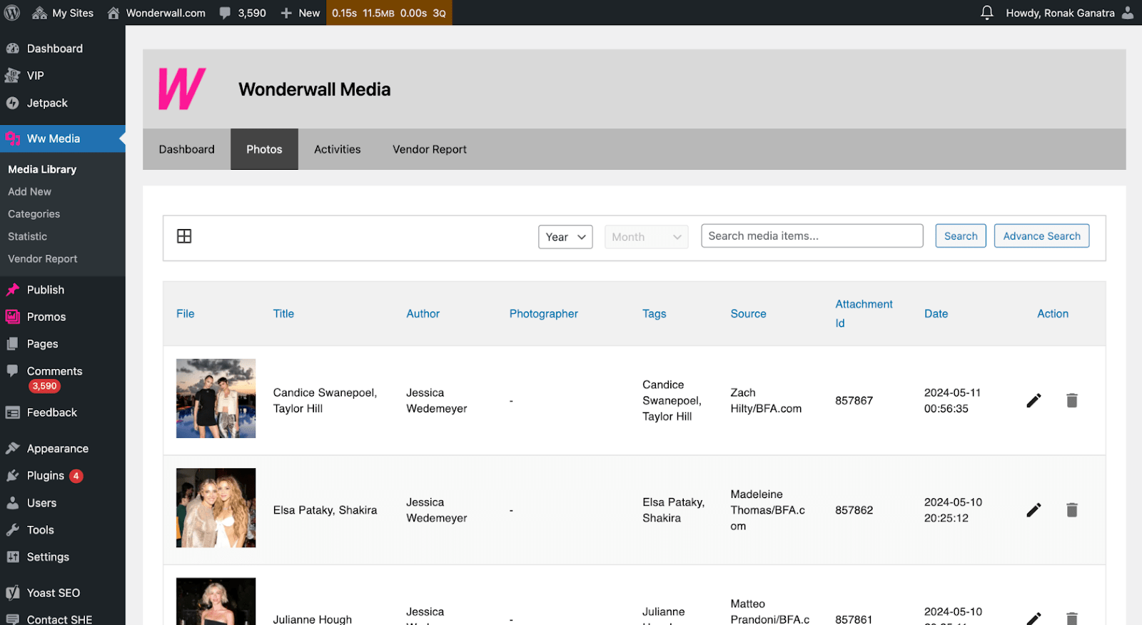Open the New content menu

tap(300, 13)
